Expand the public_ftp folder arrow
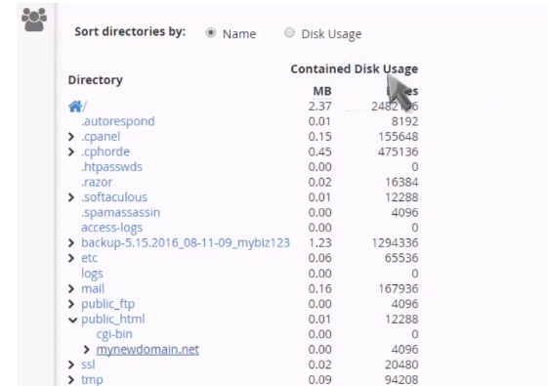The width and height of the screenshot is (548, 386). coord(71,304)
